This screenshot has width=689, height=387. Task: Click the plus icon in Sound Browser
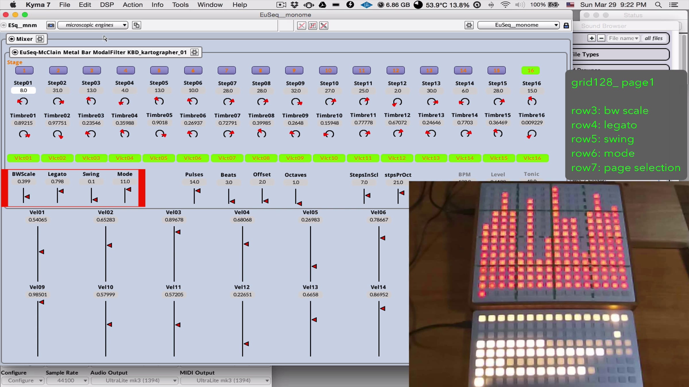pos(591,38)
